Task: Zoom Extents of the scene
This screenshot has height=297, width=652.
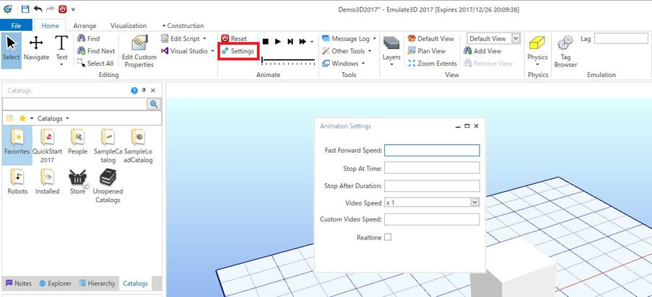Action: [x=433, y=63]
